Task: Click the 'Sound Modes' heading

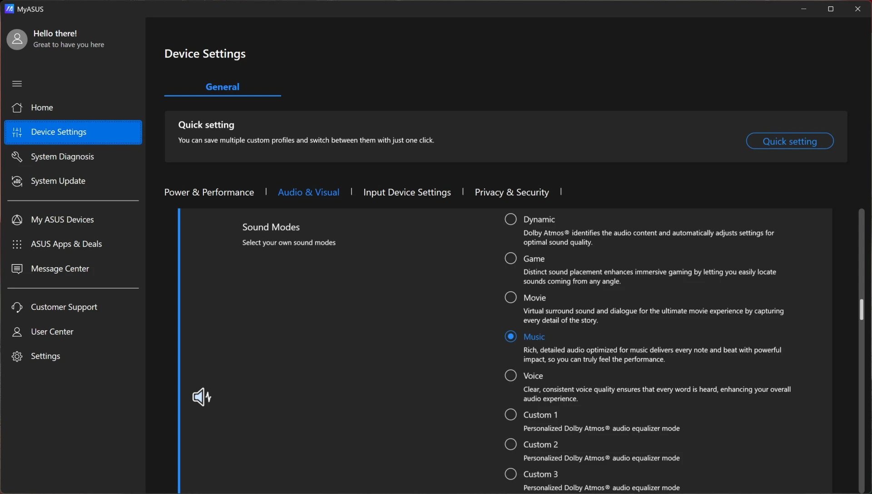Action: [x=271, y=227]
